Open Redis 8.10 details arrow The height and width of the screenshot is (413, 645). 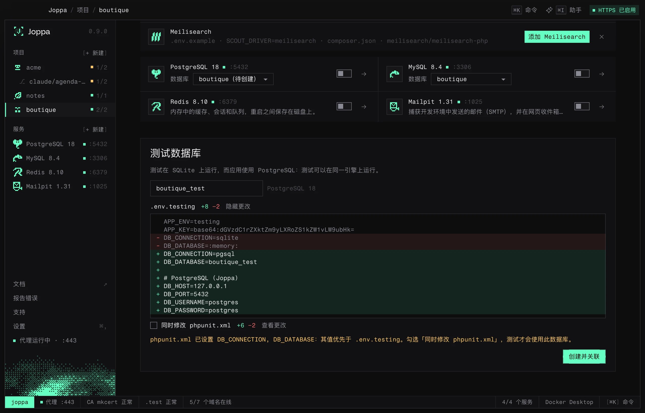(364, 107)
